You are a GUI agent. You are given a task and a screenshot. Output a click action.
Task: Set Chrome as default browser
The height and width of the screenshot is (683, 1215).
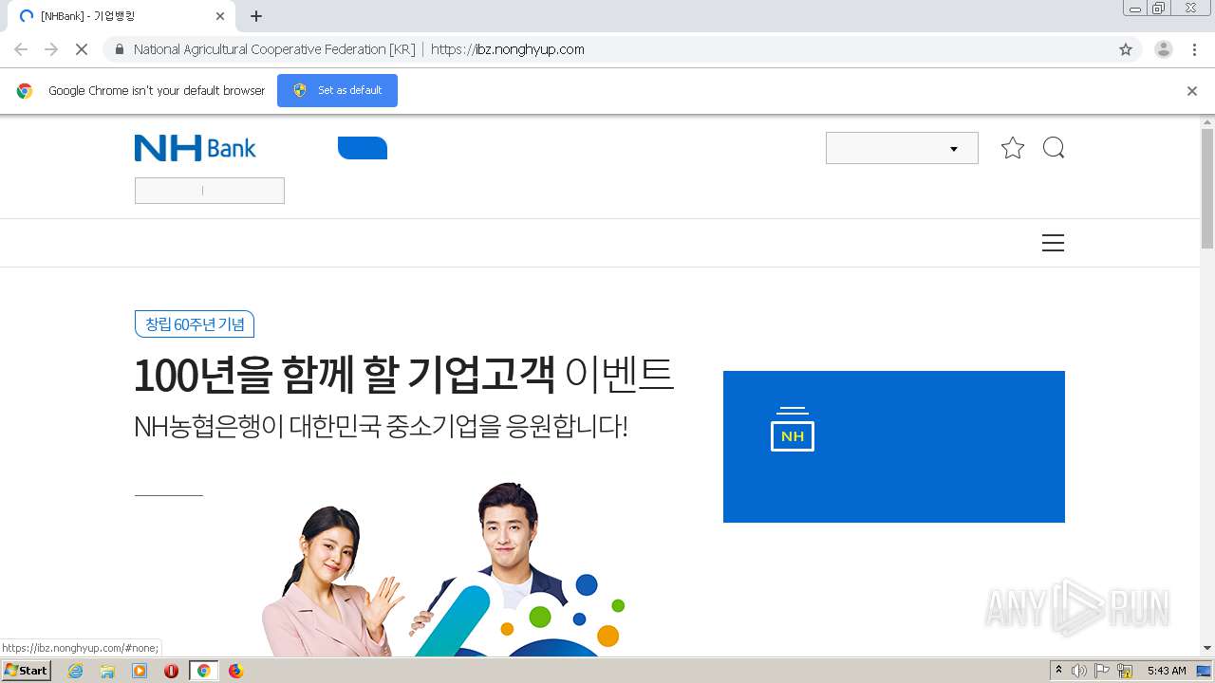pos(337,90)
